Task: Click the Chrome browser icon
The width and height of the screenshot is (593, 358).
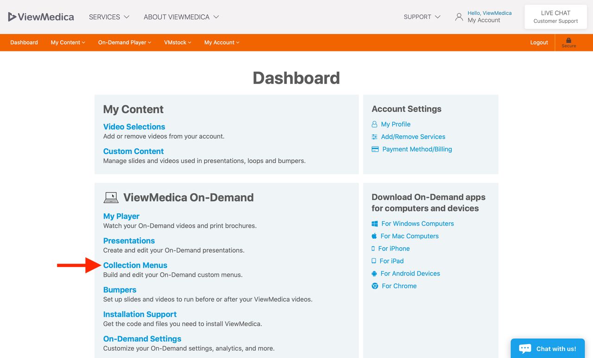Action: [375, 286]
